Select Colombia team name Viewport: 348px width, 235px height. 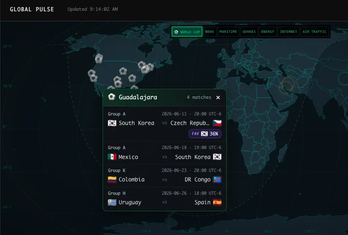click(132, 180)
